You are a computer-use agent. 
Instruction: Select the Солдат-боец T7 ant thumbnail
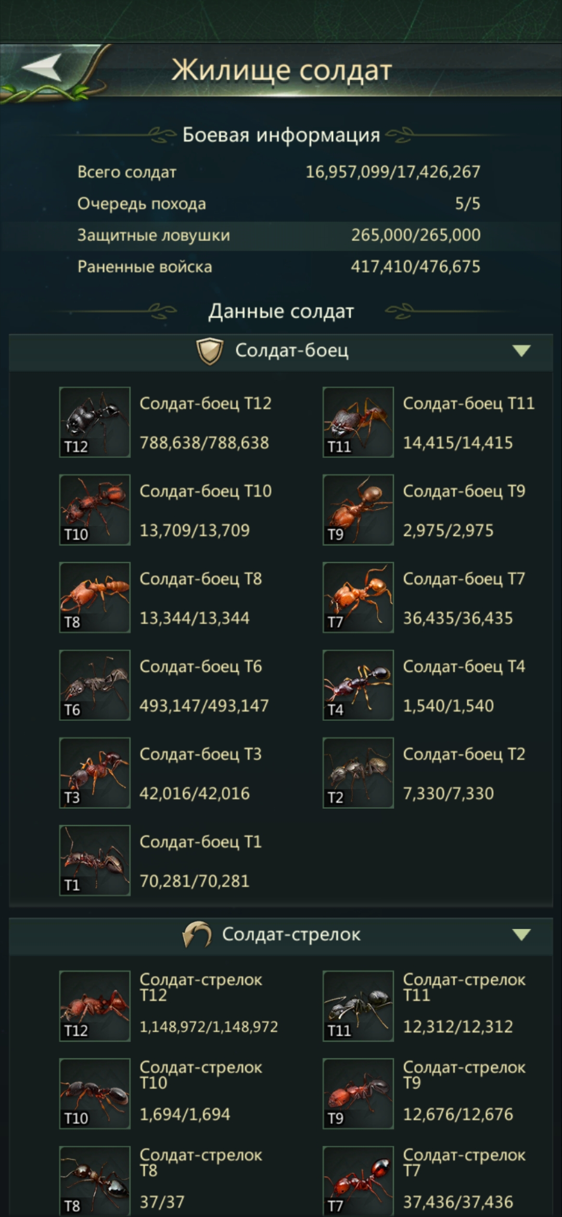pos(358,597)
